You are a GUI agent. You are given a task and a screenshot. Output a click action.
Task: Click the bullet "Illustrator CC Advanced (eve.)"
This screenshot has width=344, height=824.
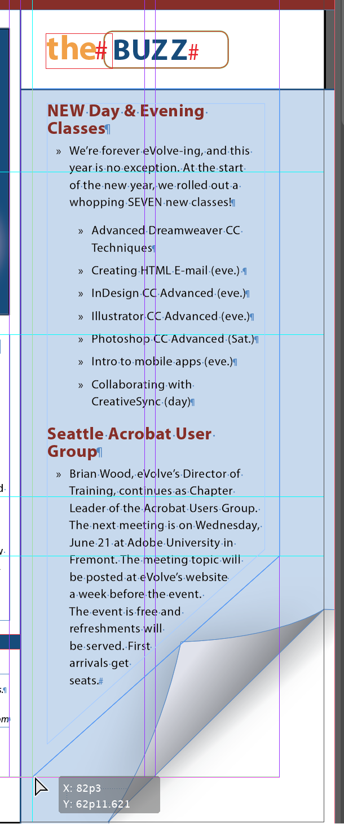[x=170, y=316]
